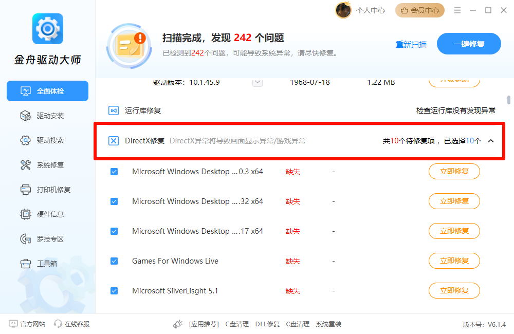This screenshot has height=334, width=514.
Task: Click the 缺失 status for Games For Windows Live
Action: click(293, 261)
